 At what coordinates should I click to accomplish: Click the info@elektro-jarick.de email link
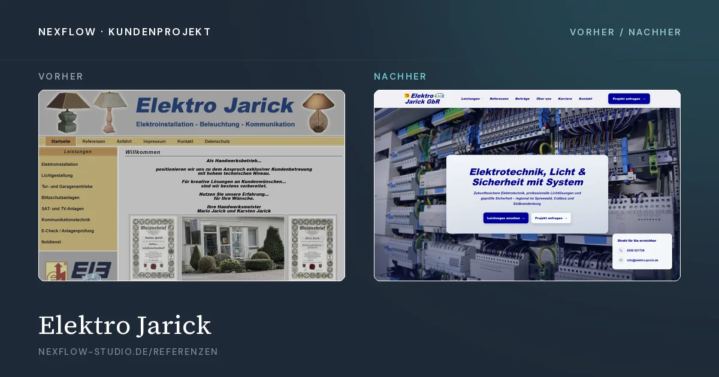coord(642,260)
